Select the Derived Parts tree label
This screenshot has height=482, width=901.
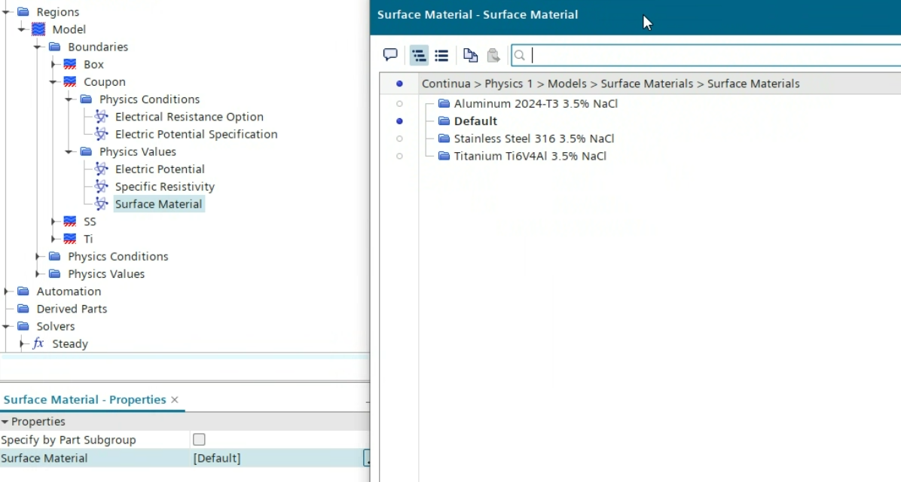tap(72, 309)
